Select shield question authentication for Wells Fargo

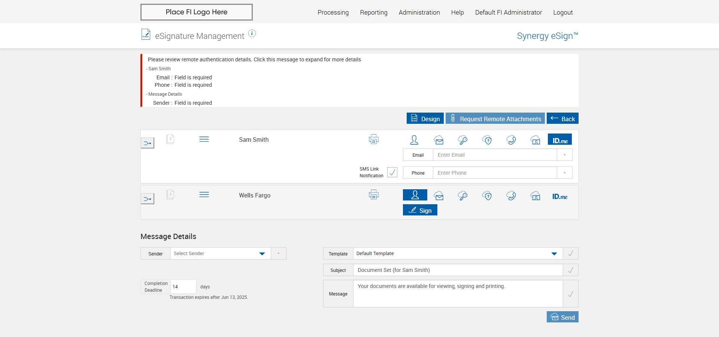[x=487, y=196]
